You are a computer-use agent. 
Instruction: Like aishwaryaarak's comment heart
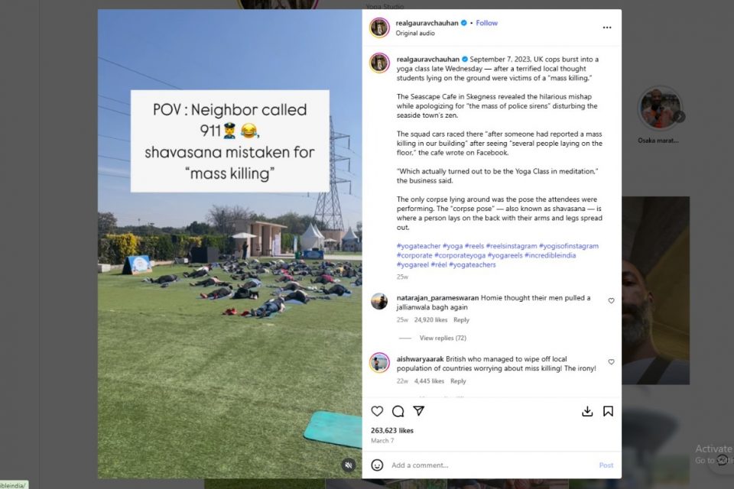coord(612,362)
